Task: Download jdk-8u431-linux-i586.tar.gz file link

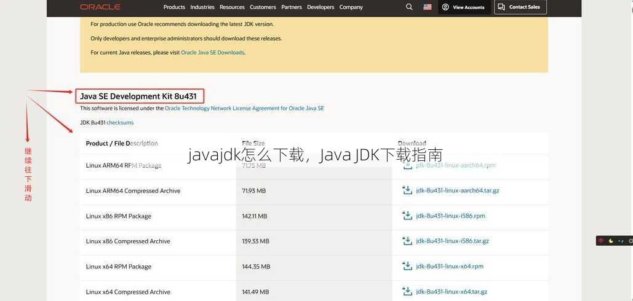Action: (x=452, y=241)
